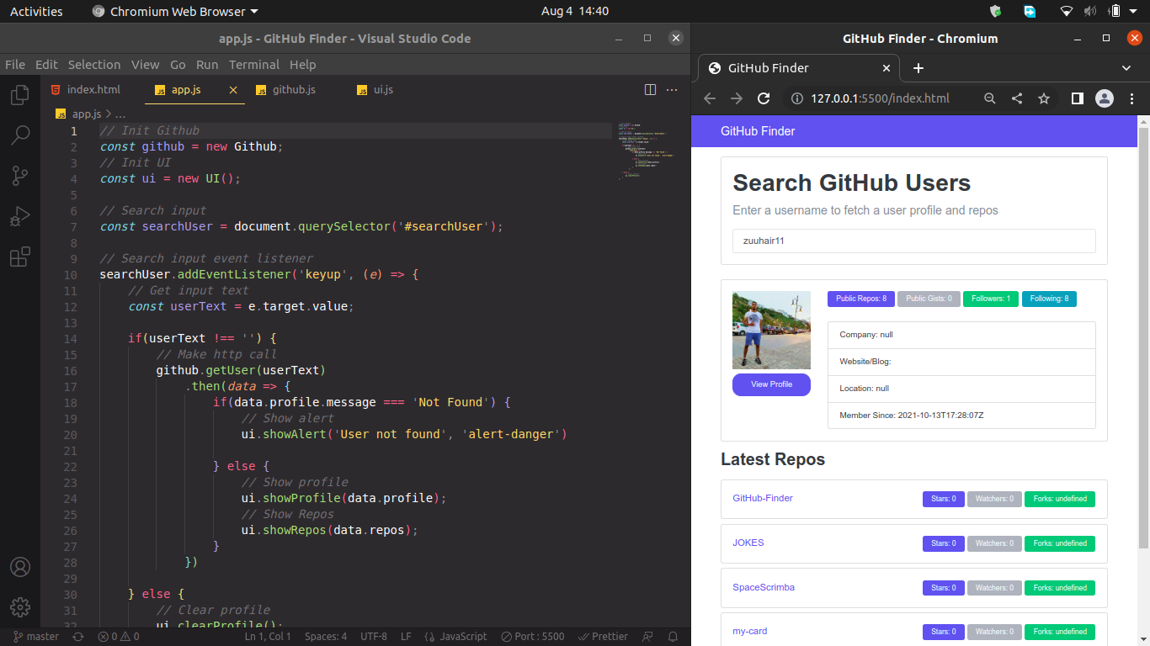Viewport: 1150px width, 646px height.
Task: Click the View Profile button
Action: click(x=771, y=384)
